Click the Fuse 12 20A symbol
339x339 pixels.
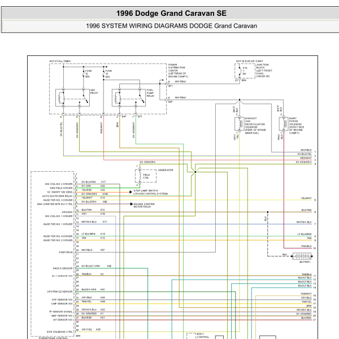84,73
